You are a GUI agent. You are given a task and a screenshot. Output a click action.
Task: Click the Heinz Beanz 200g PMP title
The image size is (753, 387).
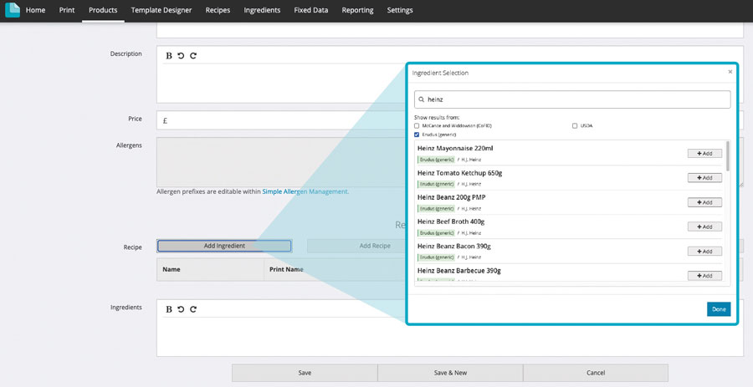452,197
